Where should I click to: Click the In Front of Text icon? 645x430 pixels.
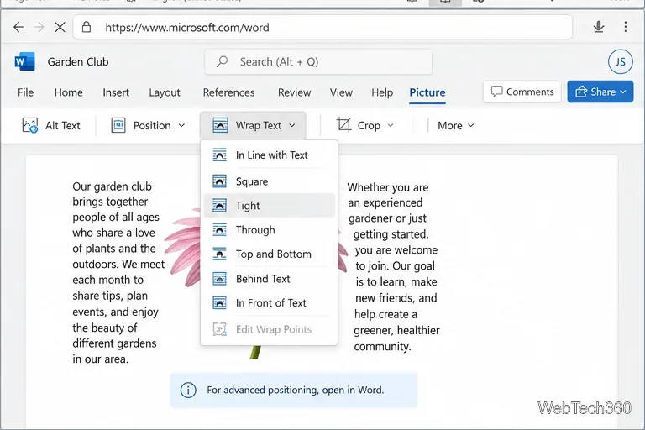(x=220, y=303)
